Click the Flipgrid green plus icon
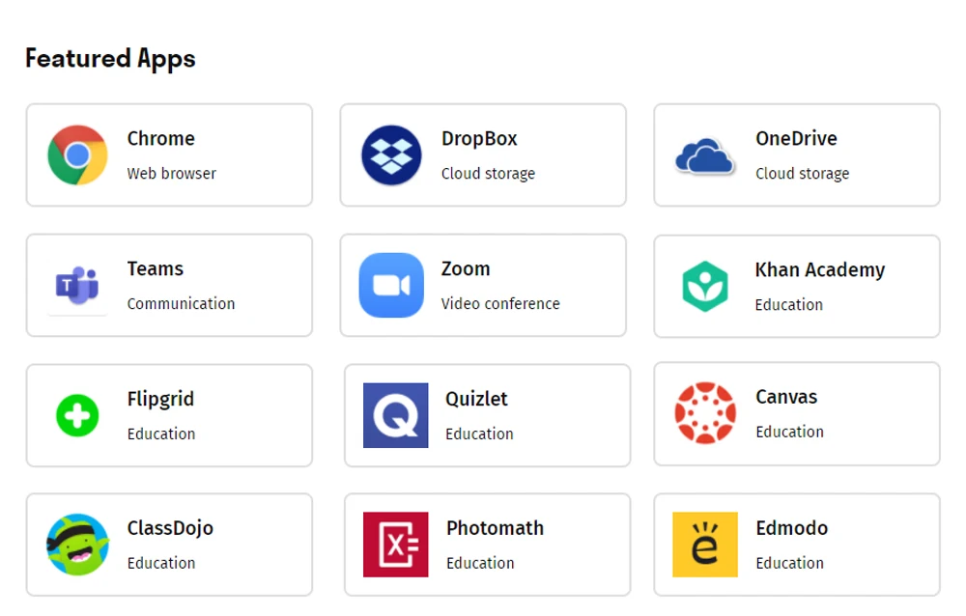 [x=77, y=416]
